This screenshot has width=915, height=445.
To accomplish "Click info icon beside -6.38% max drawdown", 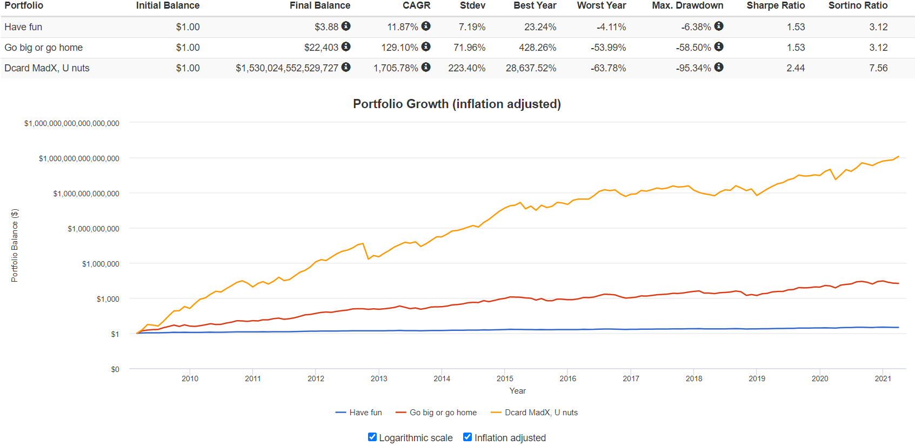I will tap(719, 26).
